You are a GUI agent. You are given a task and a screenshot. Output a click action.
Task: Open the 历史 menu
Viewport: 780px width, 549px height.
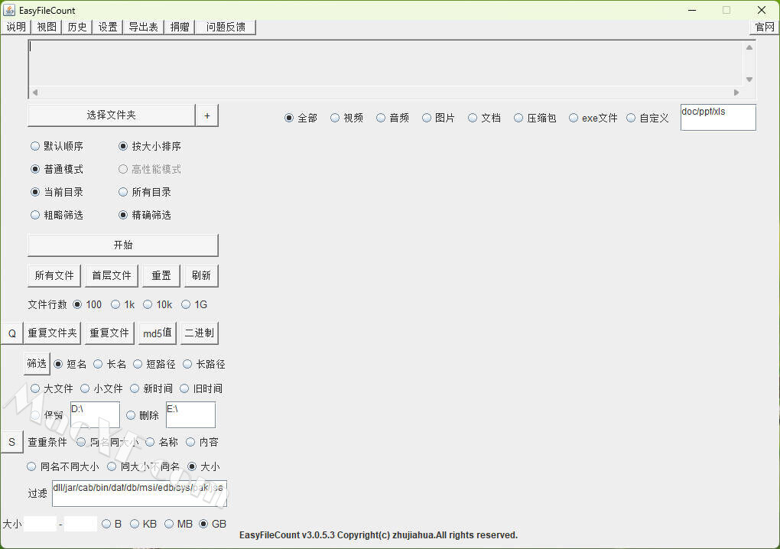76,27
